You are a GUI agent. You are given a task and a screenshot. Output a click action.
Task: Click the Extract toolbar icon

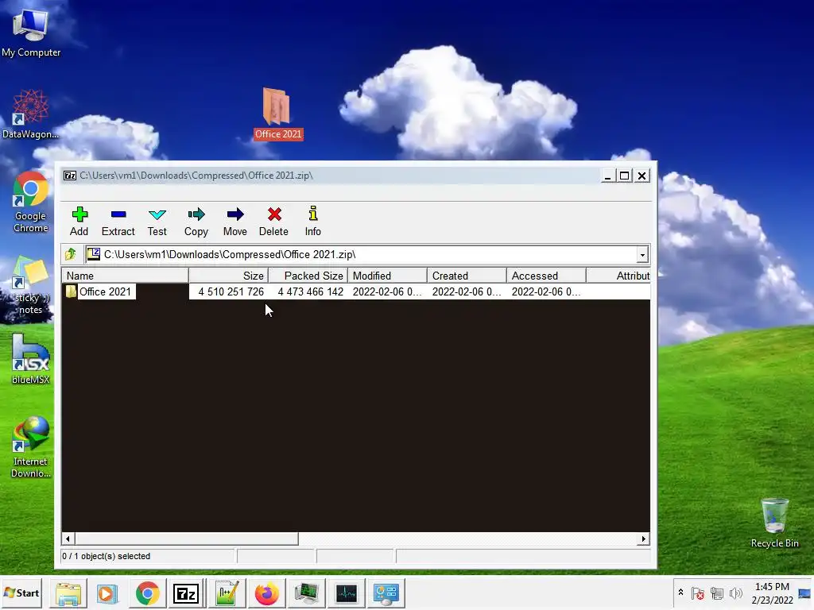(x=118, y=221)
